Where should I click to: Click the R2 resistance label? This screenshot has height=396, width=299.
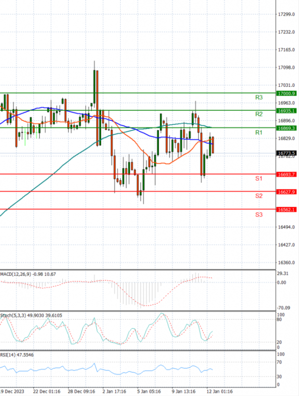[x=259, y=114]
